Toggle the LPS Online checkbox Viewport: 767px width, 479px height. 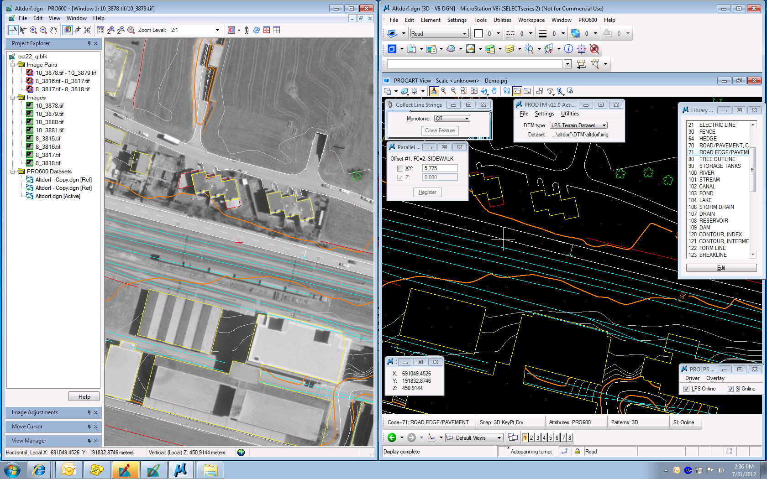pyautogui.click(x=687, y=389)
